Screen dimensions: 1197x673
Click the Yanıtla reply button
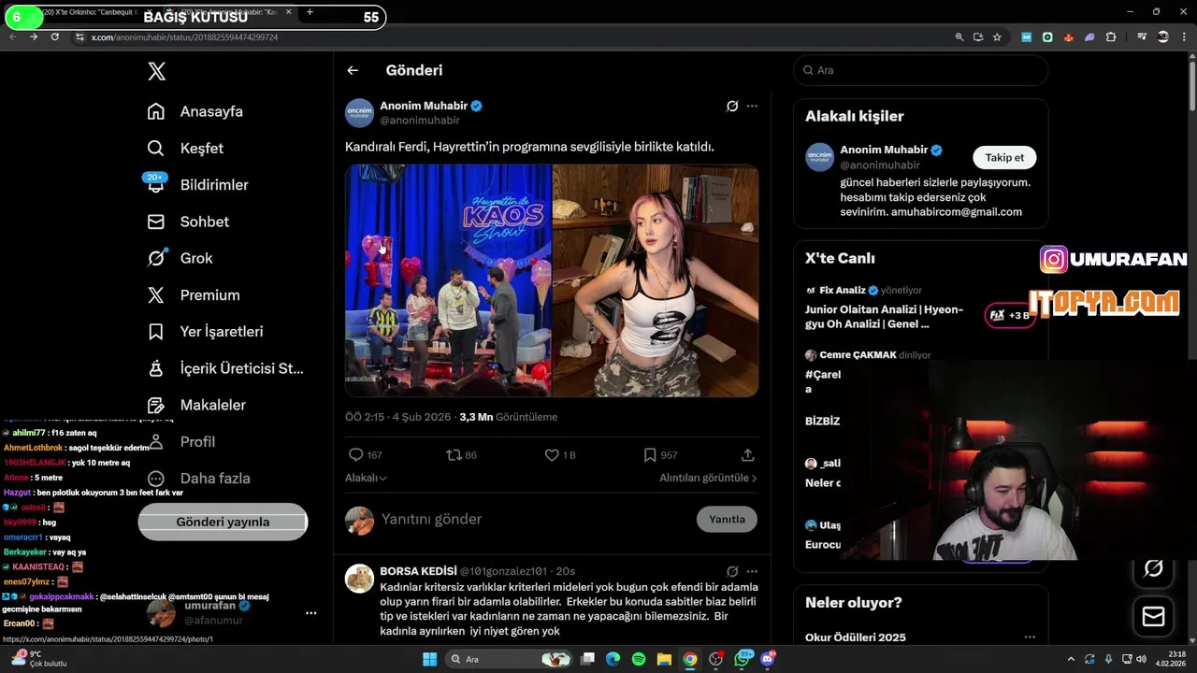tap(727, 519)
